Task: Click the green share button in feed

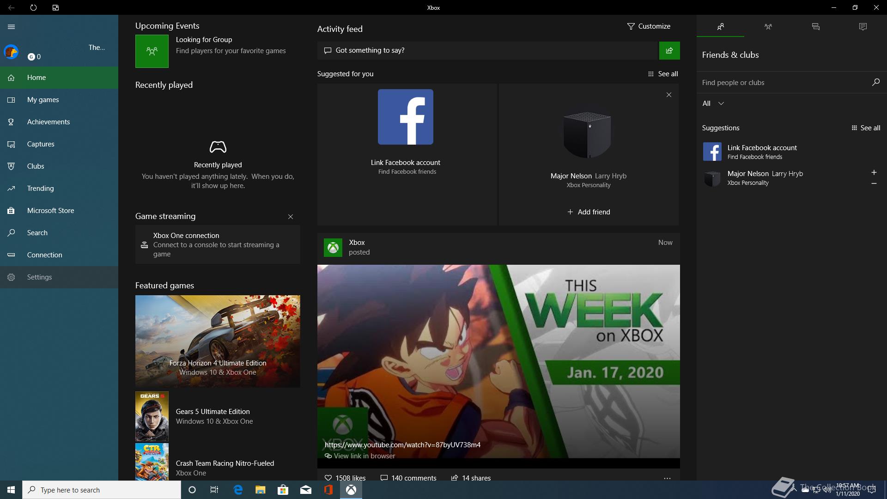Action: [669, 50]
